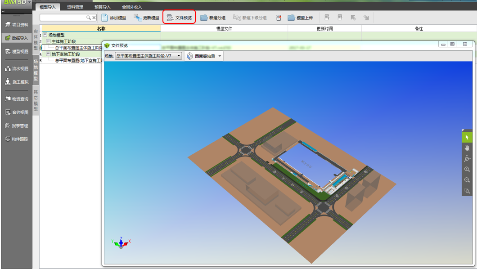The image size is (477, 269).
Task: Activate the orbit rotate tool in preview
Action: 467,158
